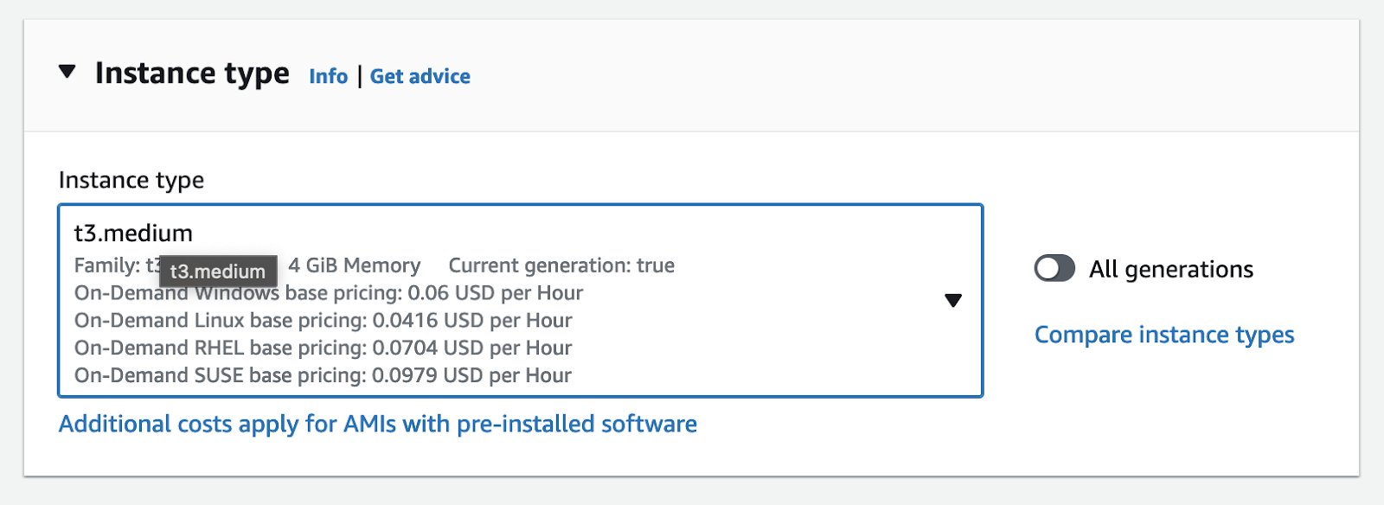This screenshot has height=505, width=1384.
Task: Click the 4 GiB Memory text
Action: click(354, 265)
